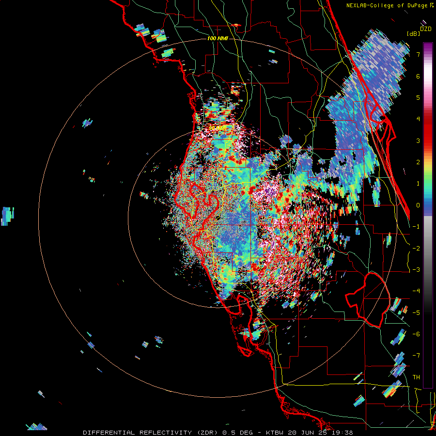Click the DZD label above the color scale
Image resolution: width=436 pixels, height=436 pixels.
point(426,29)
